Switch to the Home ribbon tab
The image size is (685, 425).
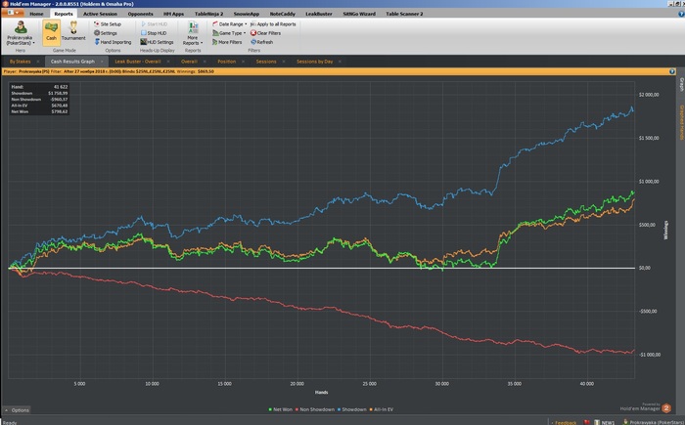click(x=36, y=14)
